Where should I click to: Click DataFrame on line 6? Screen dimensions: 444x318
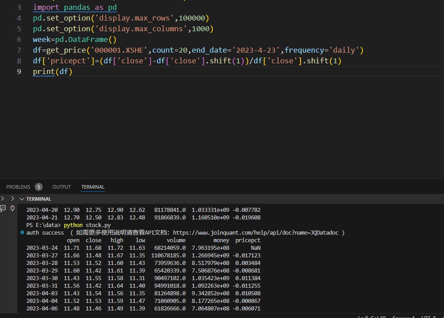pos(88,39)
